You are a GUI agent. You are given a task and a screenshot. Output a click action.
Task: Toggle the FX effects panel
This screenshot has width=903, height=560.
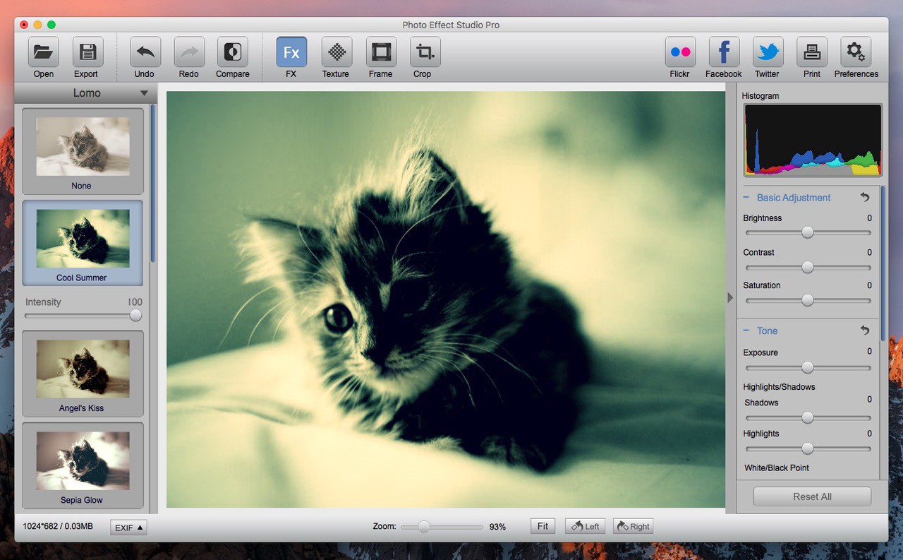tap(291, 53)
